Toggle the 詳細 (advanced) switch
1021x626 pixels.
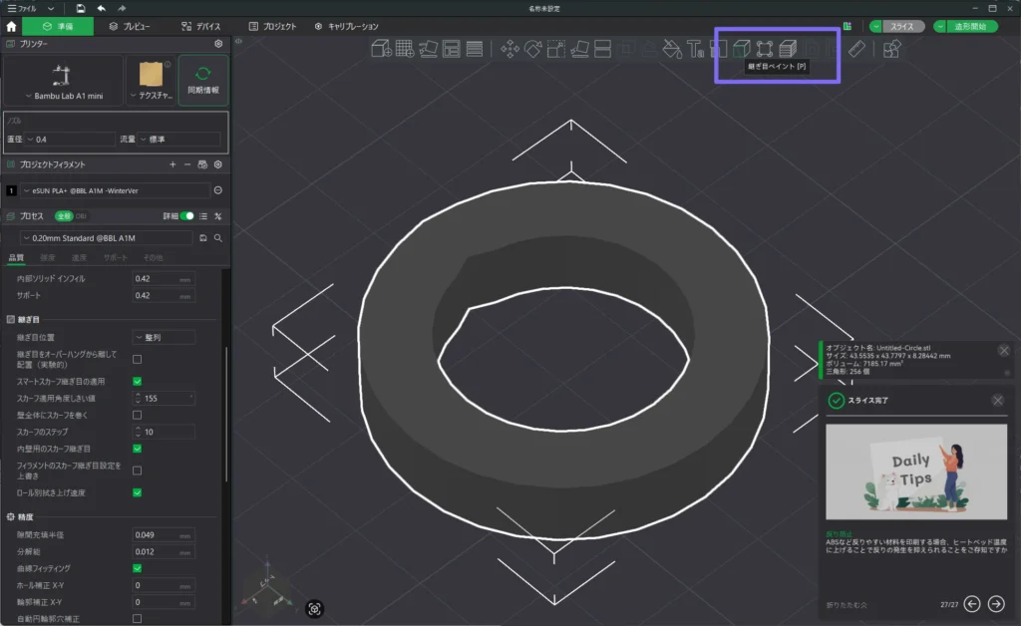186,215
